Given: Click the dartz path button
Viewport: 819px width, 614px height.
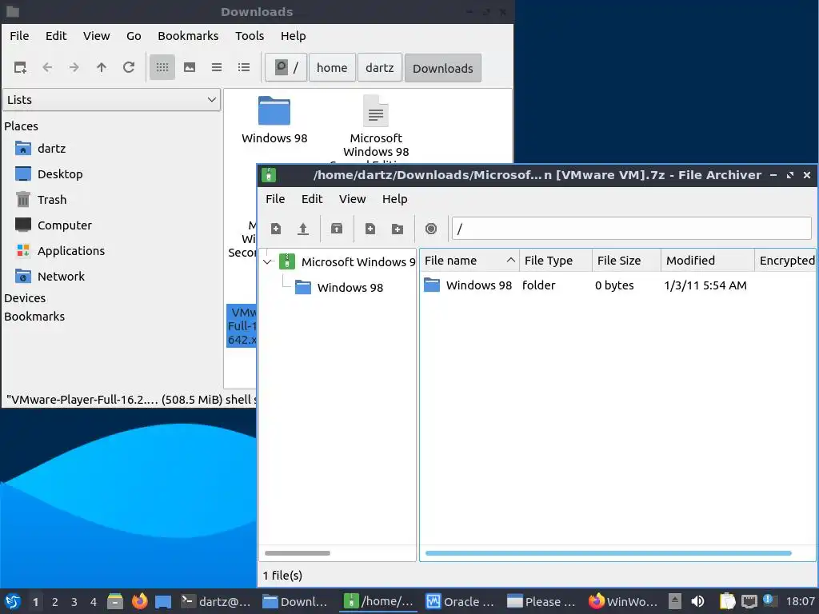Looking at the screenshot, I should [380, 68].
